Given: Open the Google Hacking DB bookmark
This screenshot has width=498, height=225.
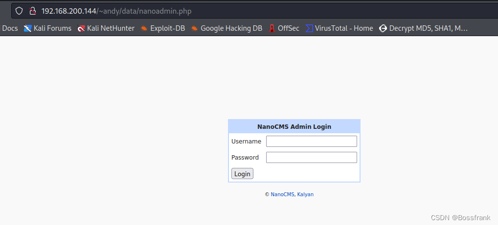Looking at the screenshot, I should pyautogui.click(x=226, y=28).
